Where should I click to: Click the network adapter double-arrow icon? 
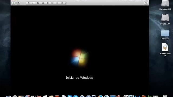tap(33, 3)
